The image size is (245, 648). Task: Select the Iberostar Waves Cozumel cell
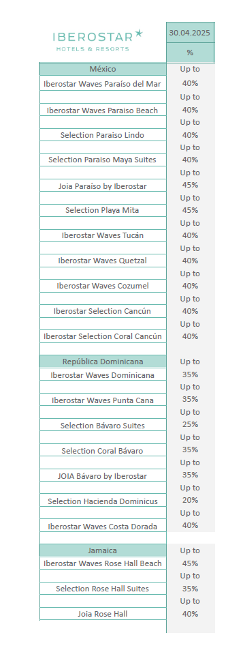[x=103, y=286]
